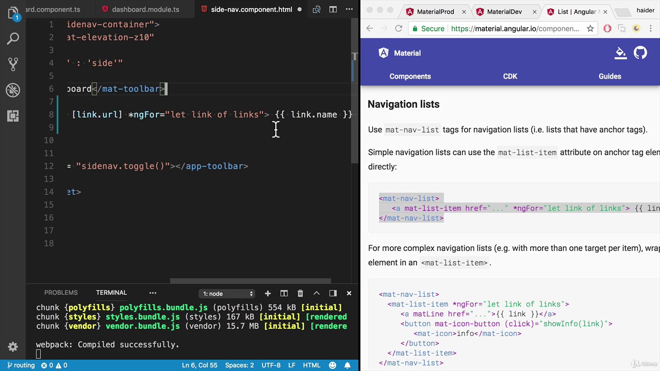Open the Extensions view
This screenshot has width=660, height=371.
pos(13,116)
